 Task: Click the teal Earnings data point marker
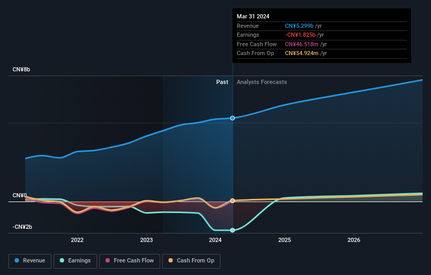click(233, 230)
